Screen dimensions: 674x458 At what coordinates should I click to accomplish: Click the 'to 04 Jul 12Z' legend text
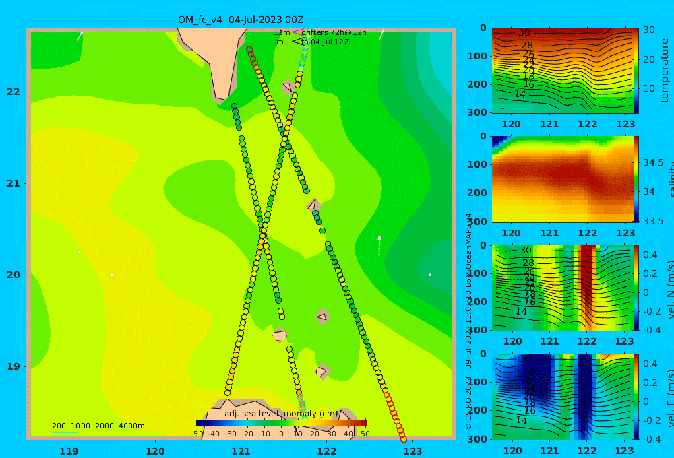click(325, 42)
